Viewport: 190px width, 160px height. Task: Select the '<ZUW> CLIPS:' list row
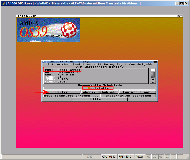pos(96,79)
